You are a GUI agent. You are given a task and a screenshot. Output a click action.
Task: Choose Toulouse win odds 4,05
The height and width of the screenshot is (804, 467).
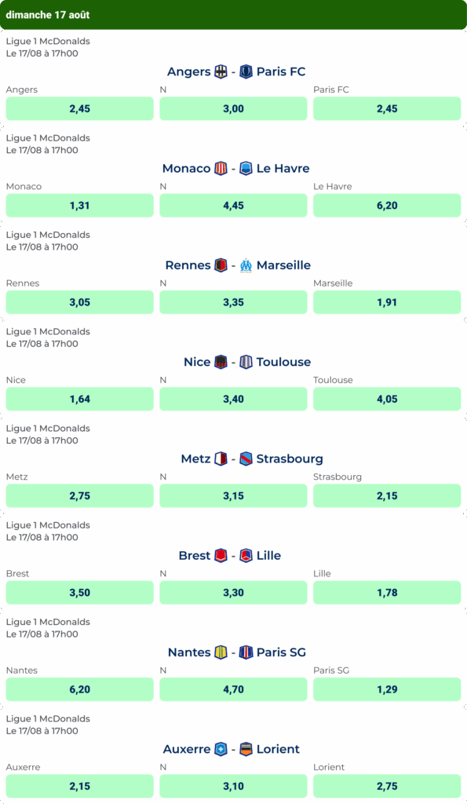pos(387,399)
